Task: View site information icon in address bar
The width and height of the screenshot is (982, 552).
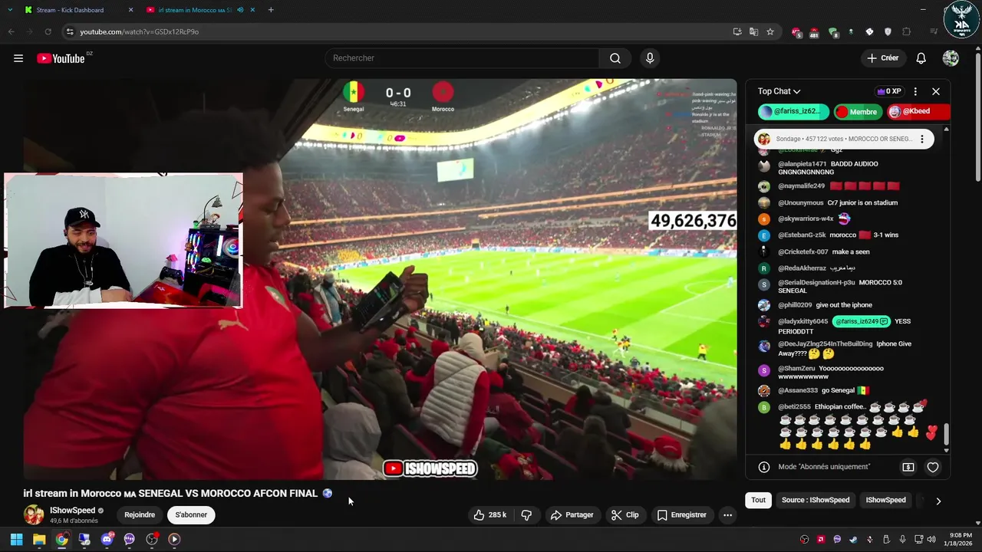Action: coord(70,31)
